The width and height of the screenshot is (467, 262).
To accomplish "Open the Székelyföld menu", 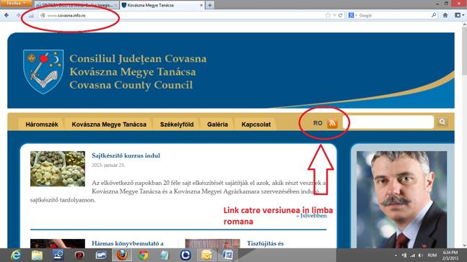I will click(x=177, y=125).
